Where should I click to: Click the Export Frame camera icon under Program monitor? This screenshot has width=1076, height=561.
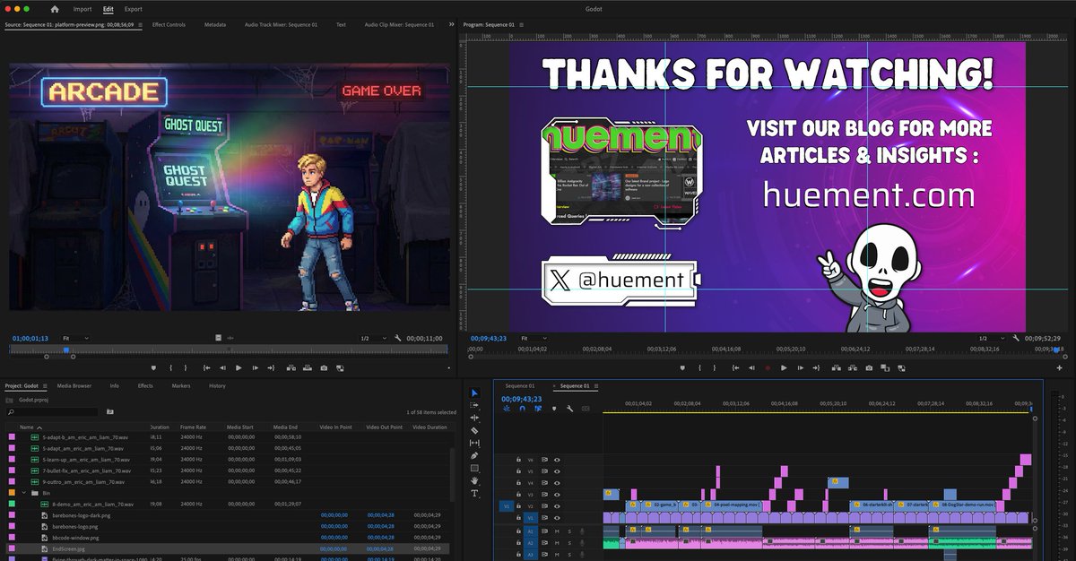[x=869, y=367]
